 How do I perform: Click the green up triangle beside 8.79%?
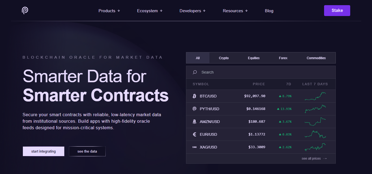[280, 96]
